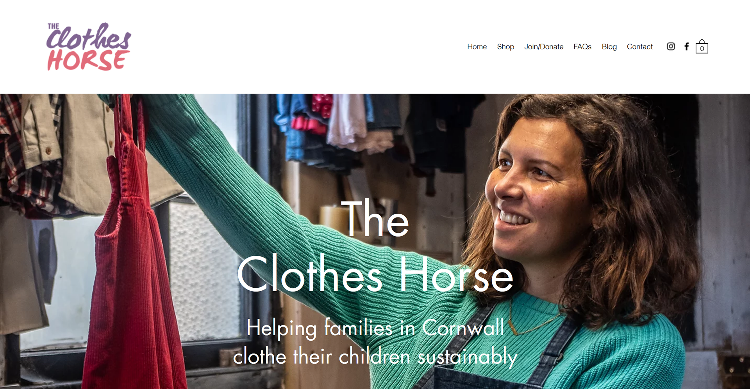Click 'clothe their children sustainably' text
Screen dimensions: 750x389
click(375, 357)
